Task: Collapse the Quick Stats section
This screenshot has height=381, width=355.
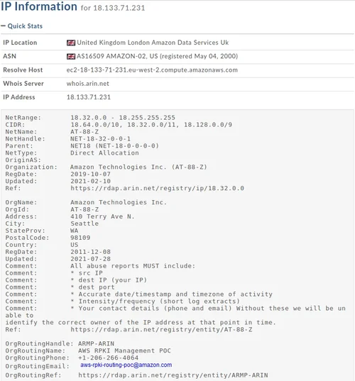Action: pyautogui.click(x=21, y=26)
